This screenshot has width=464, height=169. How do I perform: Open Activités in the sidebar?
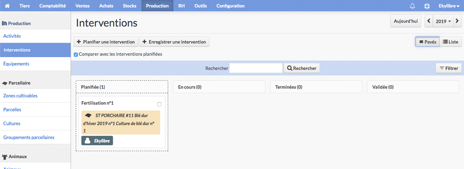35,36
